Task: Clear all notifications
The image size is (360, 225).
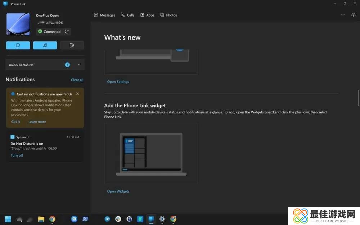Action: (77, 80)
